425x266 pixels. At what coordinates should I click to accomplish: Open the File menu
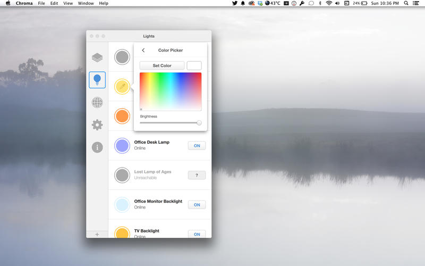41,3
